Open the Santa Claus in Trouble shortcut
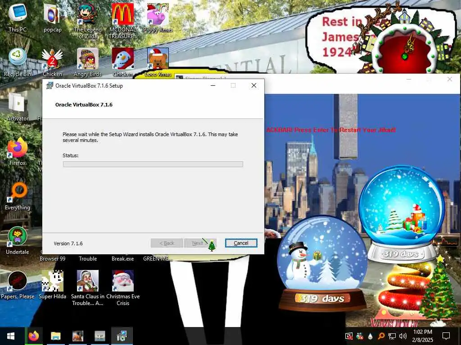 pos(88,288)
